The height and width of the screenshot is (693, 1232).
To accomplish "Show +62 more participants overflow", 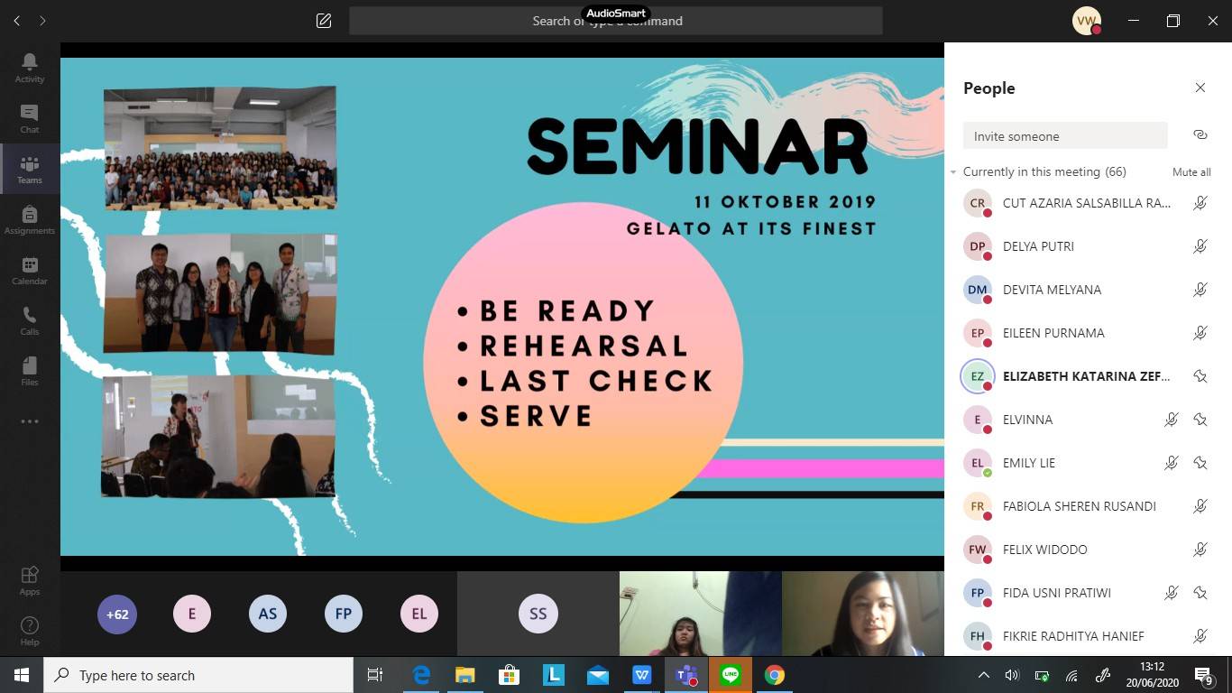I will click(117, 614).
